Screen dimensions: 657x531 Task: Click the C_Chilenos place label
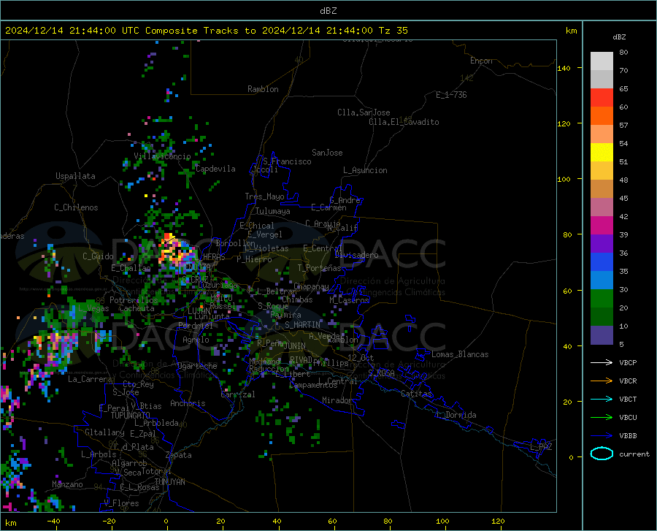76,207
